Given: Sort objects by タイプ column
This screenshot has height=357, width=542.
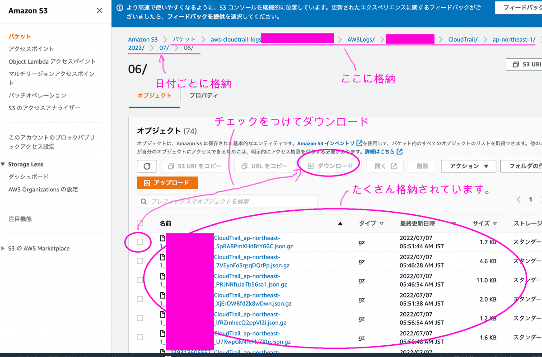Looking at the screenshot, I should coord(371,223).
